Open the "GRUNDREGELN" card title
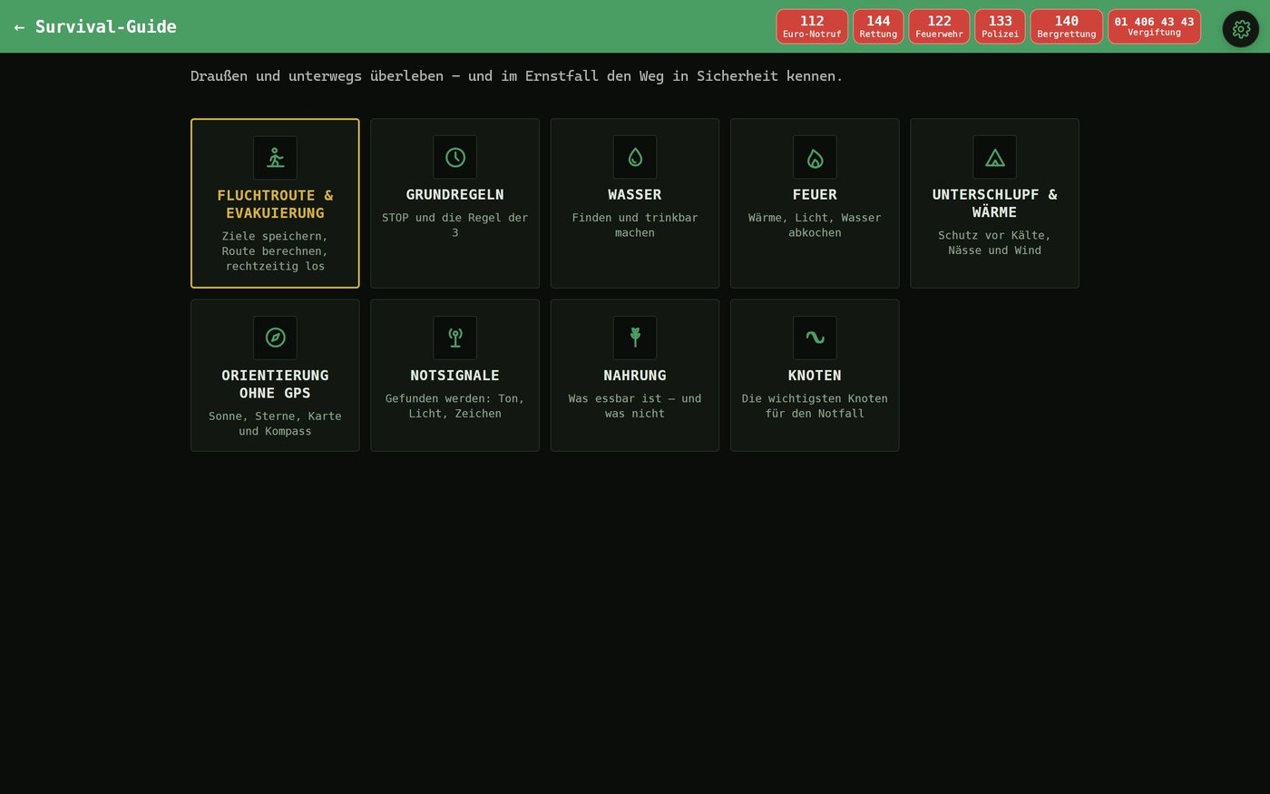 tap(454, 194)
